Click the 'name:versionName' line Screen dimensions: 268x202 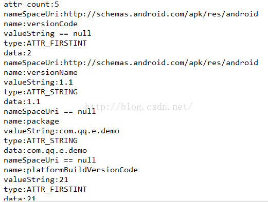[41, 72]
